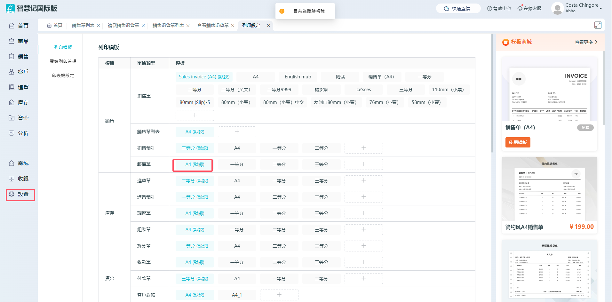Image resolution: width=612 pixels, height=302 pixels.
Task: Open the 分析 analytics sidebar icon
Action: pos(12,133)
